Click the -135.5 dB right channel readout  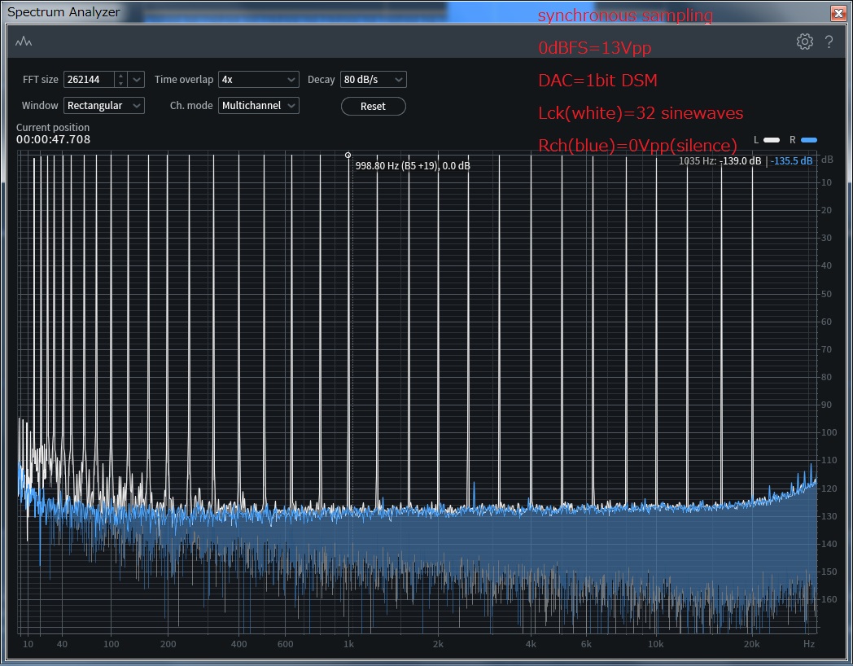point(791,161)
